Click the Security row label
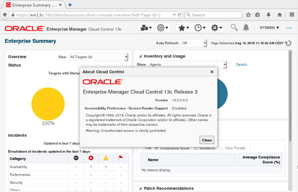The image size is (298, 192). pos(16,182)
